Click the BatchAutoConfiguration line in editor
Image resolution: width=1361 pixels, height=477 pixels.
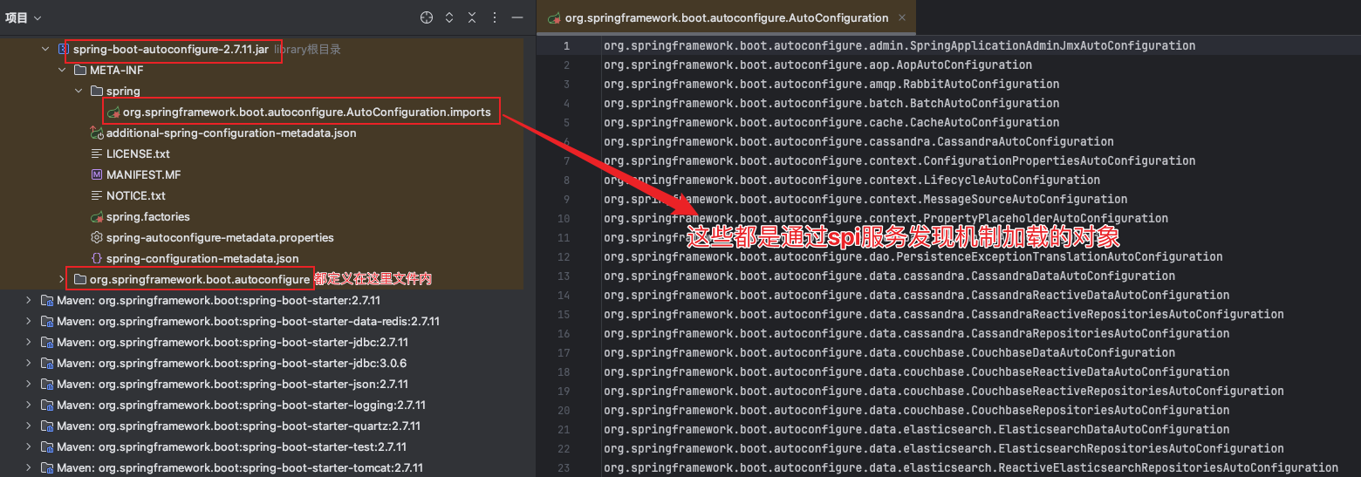click(831, 103)
